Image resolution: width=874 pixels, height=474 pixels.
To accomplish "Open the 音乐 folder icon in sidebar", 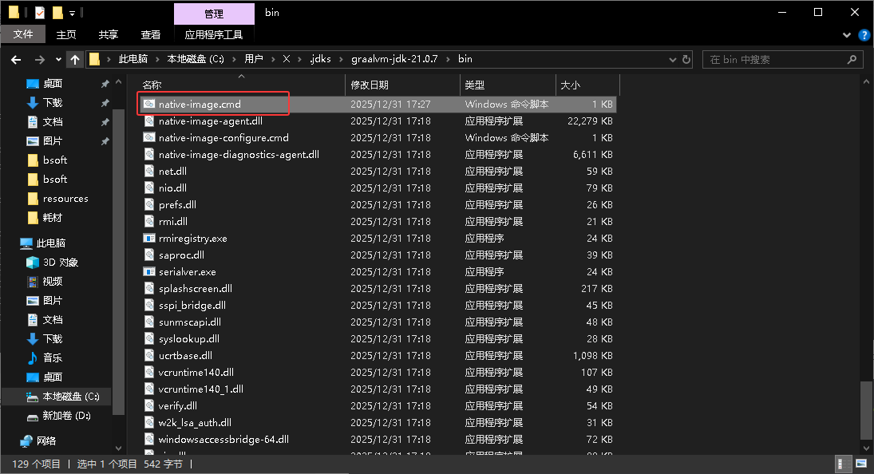I will click(x=33, y=357).
